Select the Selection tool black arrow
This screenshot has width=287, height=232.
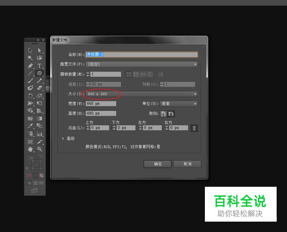tap(30, 50)
